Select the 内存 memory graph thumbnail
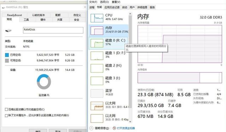 [x=97, y=31]
